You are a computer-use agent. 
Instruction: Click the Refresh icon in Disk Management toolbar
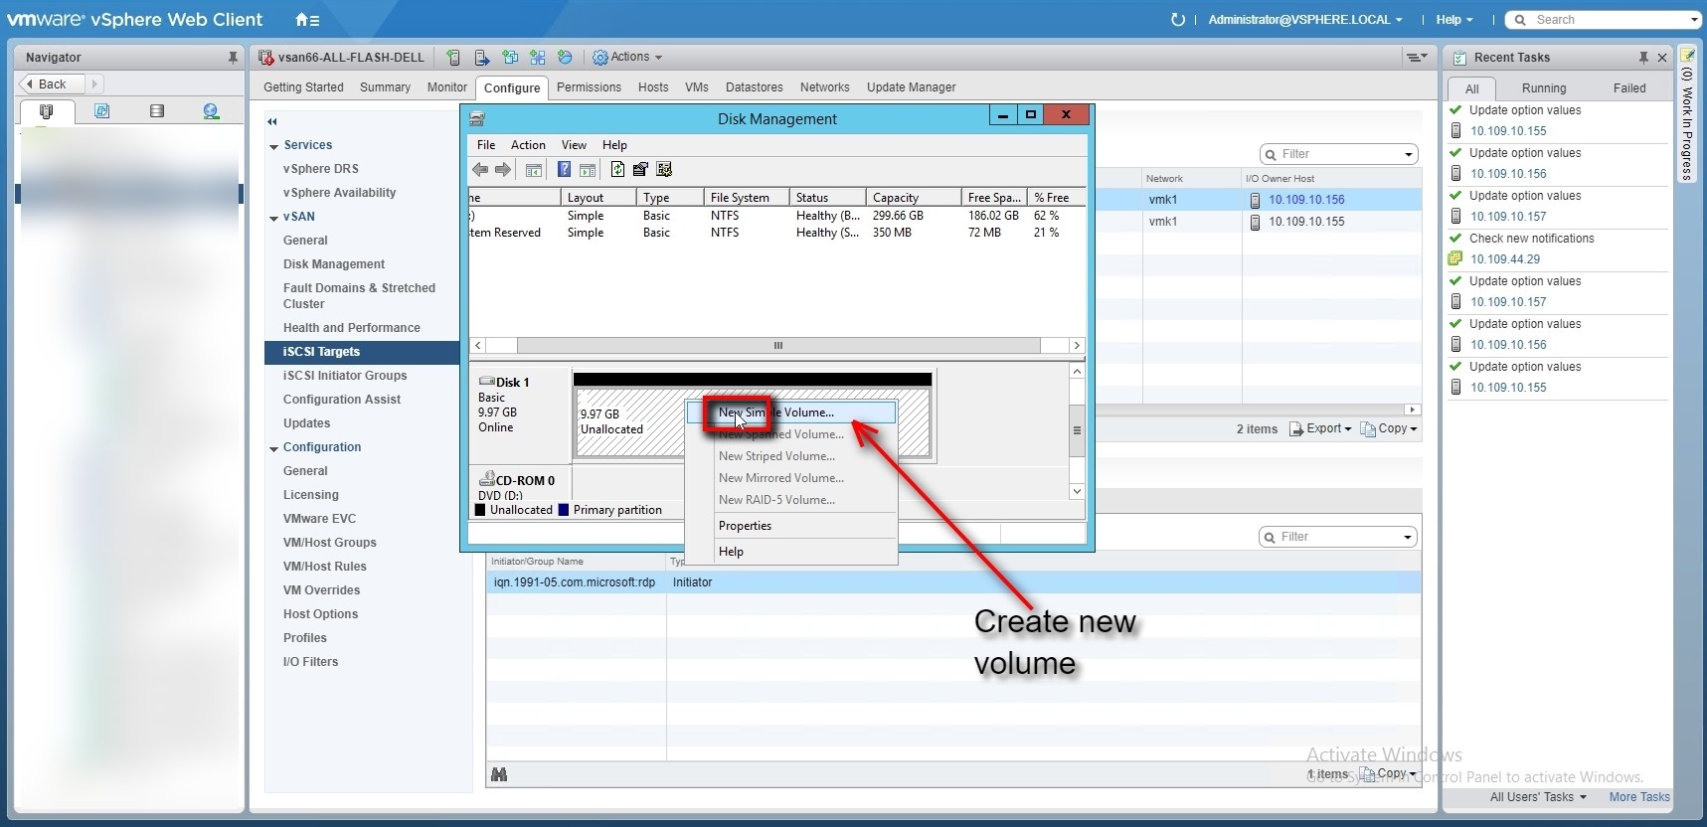coord(617,170)
